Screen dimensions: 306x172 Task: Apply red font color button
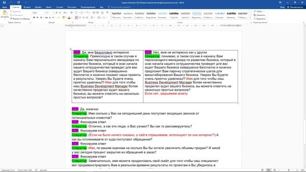tap(69, 18)
